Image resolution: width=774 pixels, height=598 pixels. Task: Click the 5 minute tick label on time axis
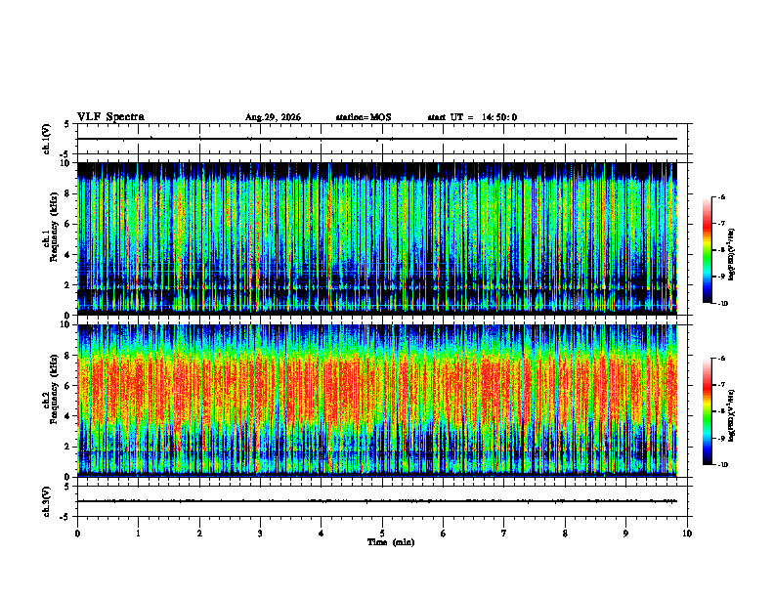382,534
